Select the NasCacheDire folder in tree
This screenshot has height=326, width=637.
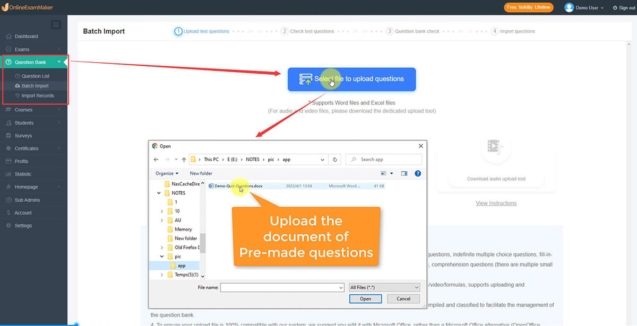[183, 184]
